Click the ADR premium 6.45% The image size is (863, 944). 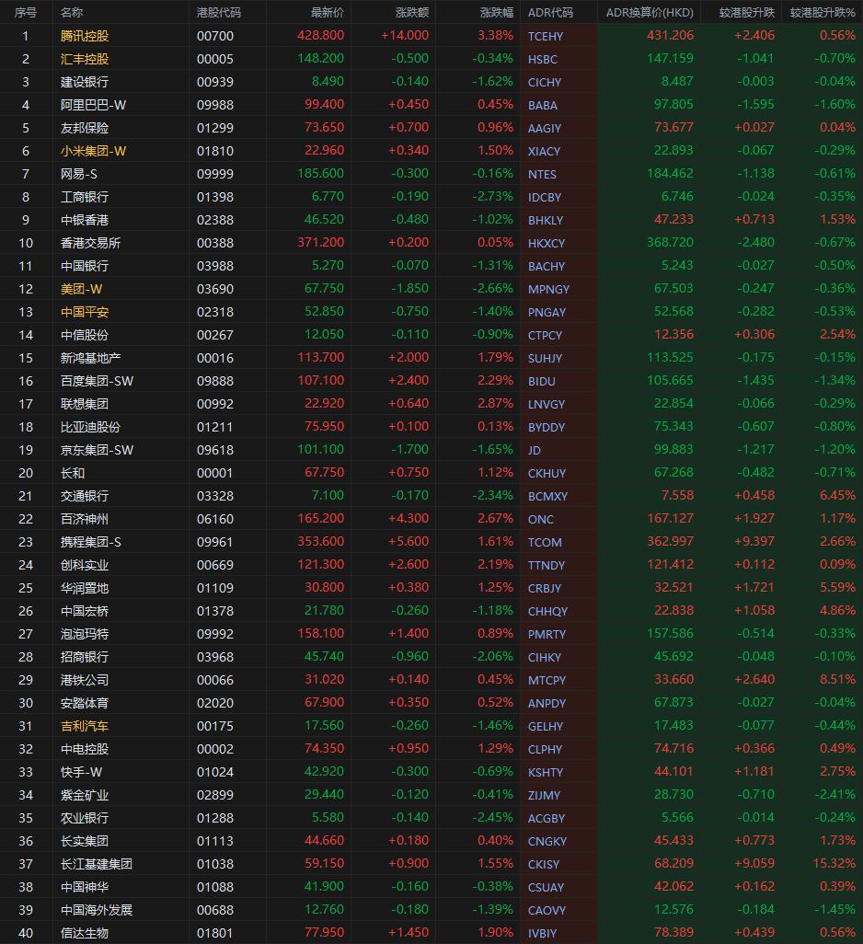838,496
